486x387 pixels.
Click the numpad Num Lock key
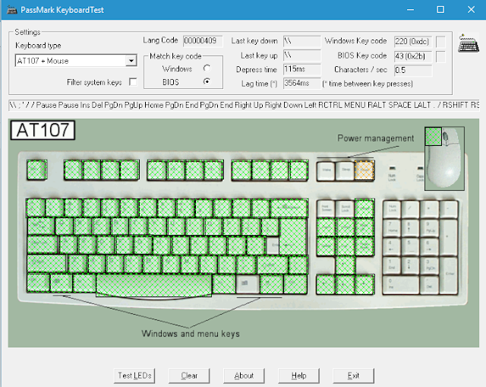[392, 210]
